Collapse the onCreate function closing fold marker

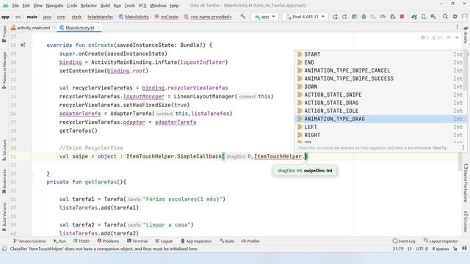tap(32, 173)
